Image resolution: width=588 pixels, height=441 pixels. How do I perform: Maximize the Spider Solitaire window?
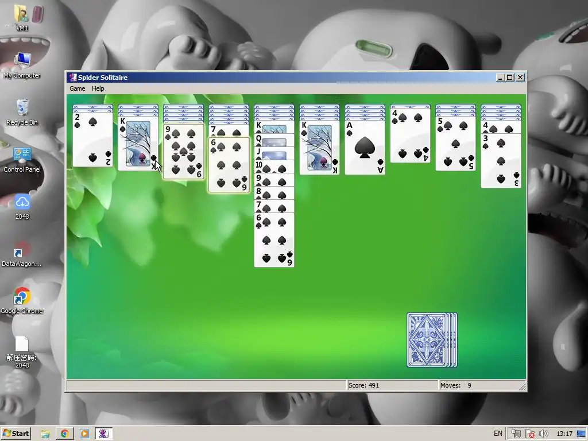[x=510, y=78]
